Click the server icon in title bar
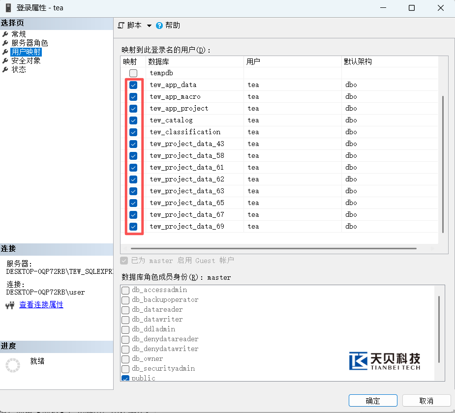The image size is (455, 413). pyautogui.click(x=8, y=8)
